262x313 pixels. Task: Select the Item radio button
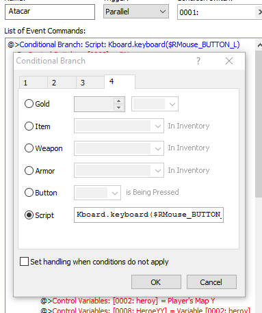click(x=29, y=126)
